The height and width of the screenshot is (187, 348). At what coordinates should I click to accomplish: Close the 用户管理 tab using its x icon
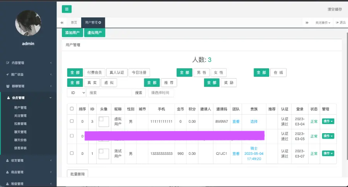(100, 23)
